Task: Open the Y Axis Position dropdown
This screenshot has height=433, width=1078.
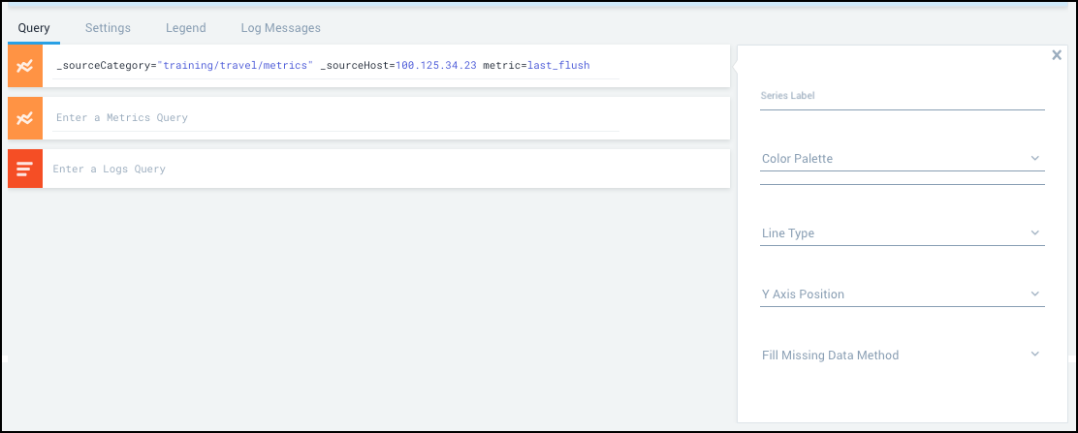Action: click(900, 294)
